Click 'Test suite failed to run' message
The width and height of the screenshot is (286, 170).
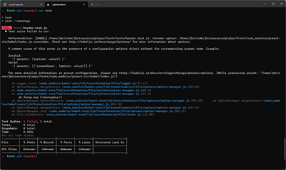pyautogui.click(x=29, y=32)
